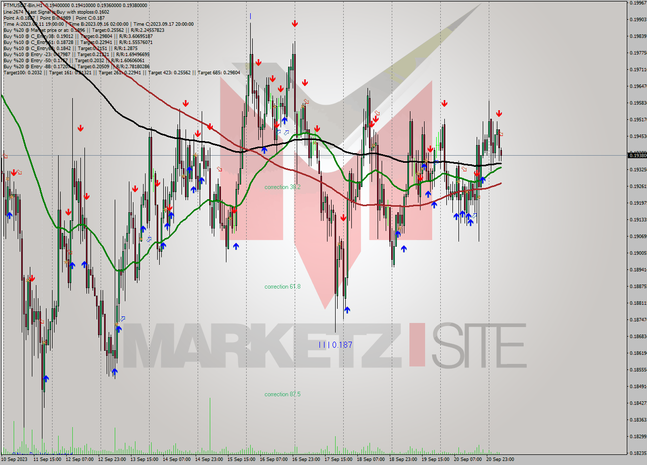Click the 0.19005 price scale label

pos(637,253)
